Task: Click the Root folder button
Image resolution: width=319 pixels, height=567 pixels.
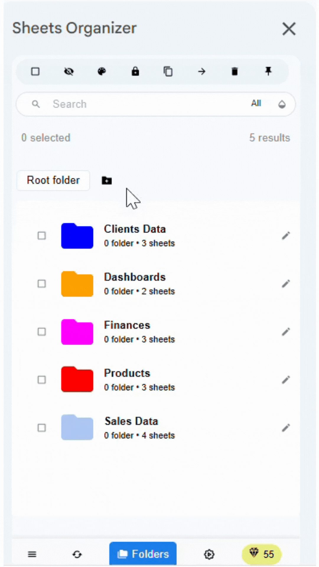Action: click(53, 180)
